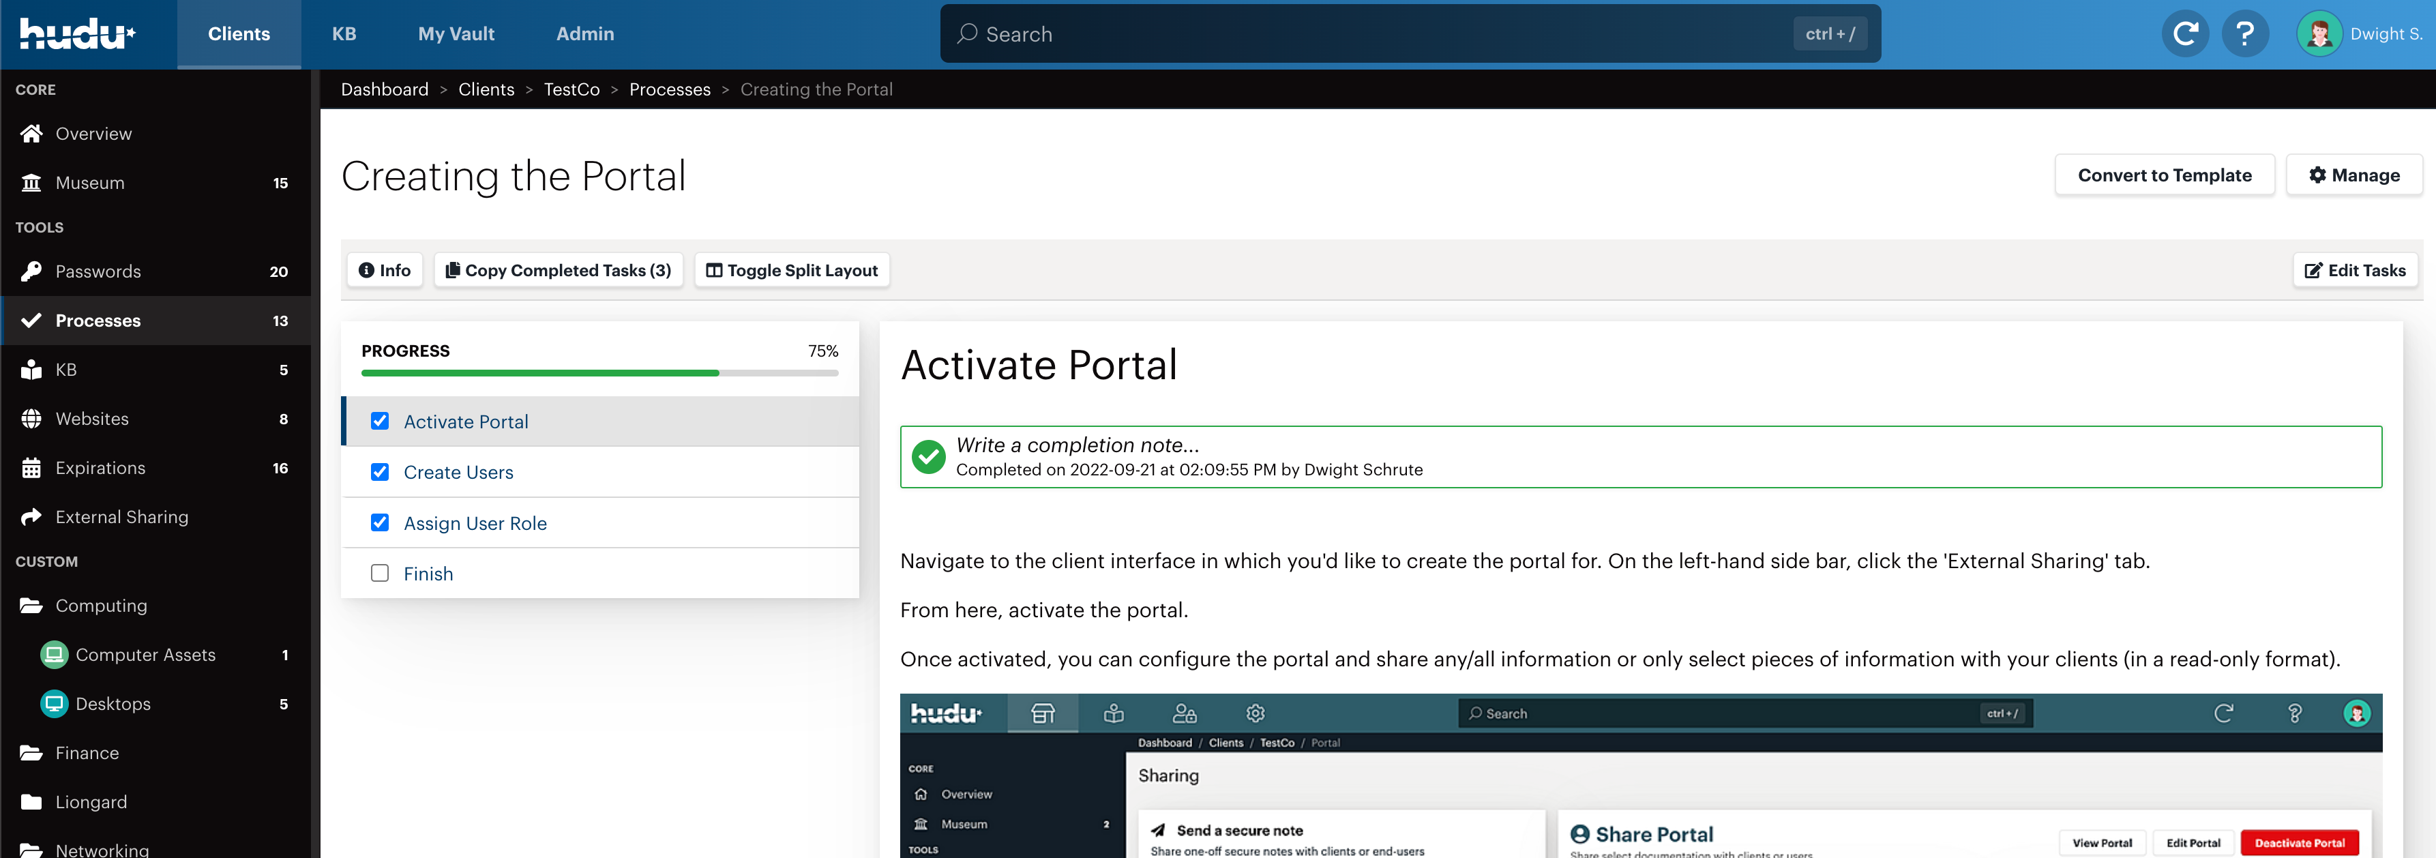
Task: Open the TestCo breadcrumb link
Action: pos(571,89)
